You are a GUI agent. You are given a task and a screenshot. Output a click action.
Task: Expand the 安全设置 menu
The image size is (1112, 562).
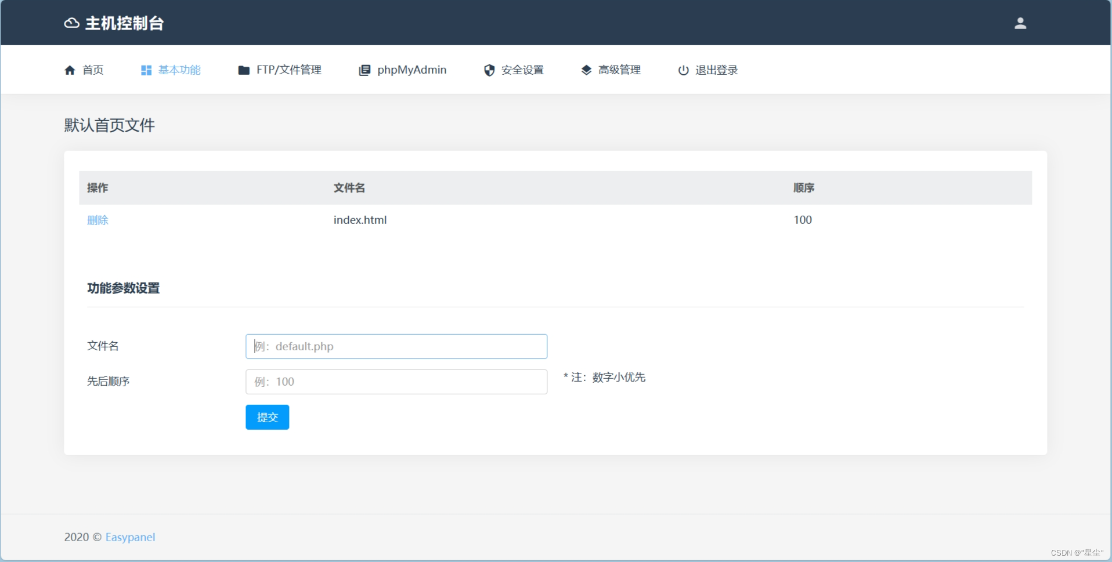(x=522, y=70)
